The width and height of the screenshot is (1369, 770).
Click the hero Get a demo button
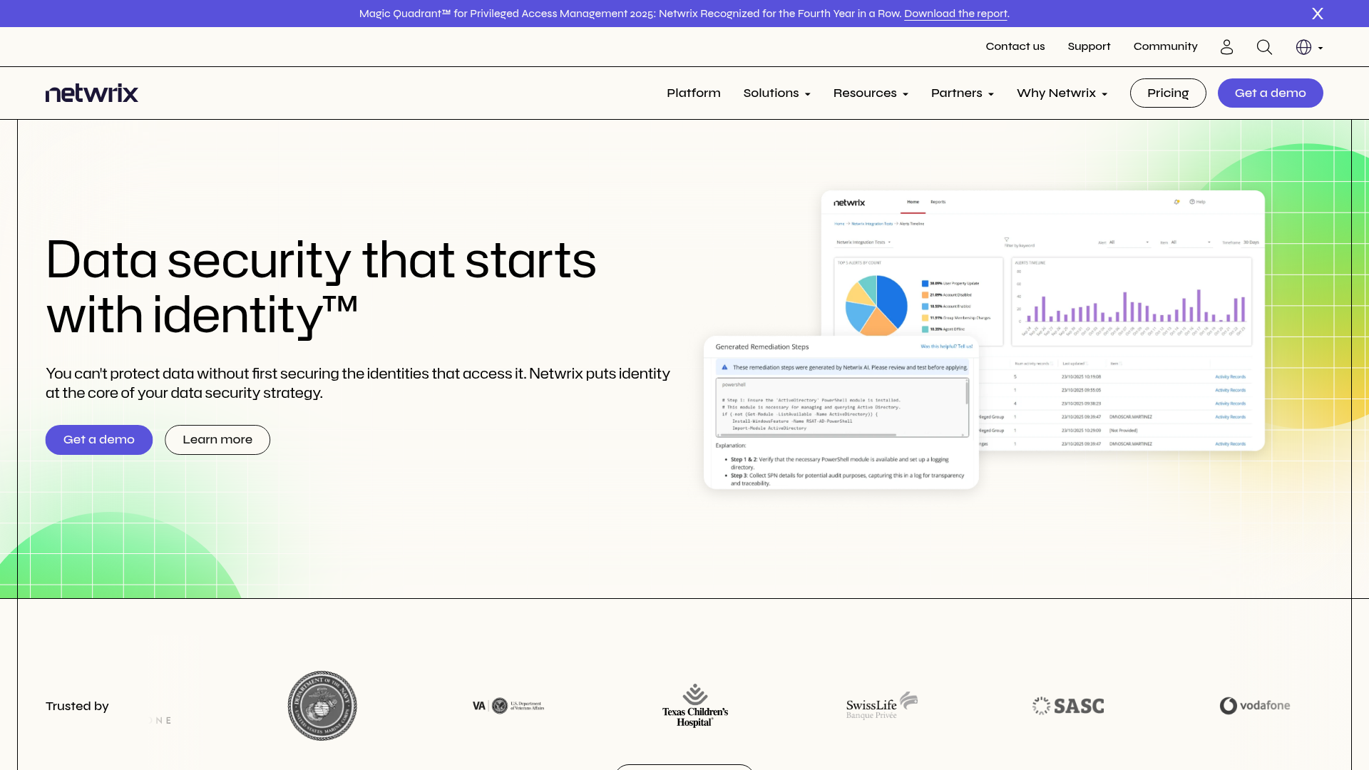98,440
